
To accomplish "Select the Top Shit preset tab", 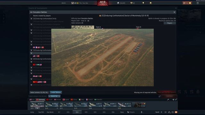I will 41,112.
